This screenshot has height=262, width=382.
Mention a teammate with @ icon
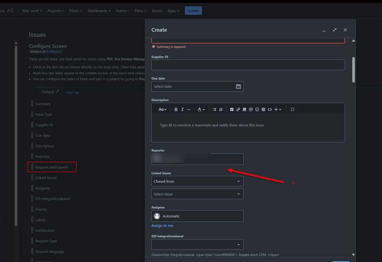251,110
